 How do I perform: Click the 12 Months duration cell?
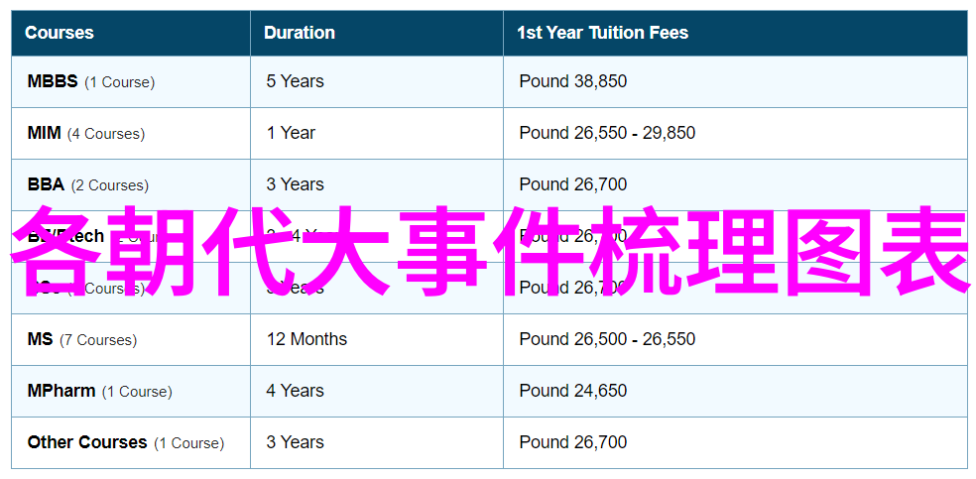tap(306, 339)
